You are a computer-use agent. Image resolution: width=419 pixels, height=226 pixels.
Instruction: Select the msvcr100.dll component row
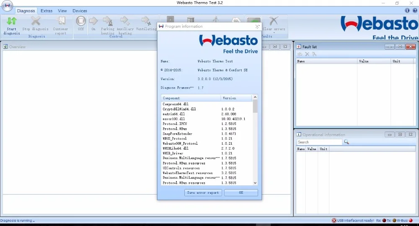207,119
